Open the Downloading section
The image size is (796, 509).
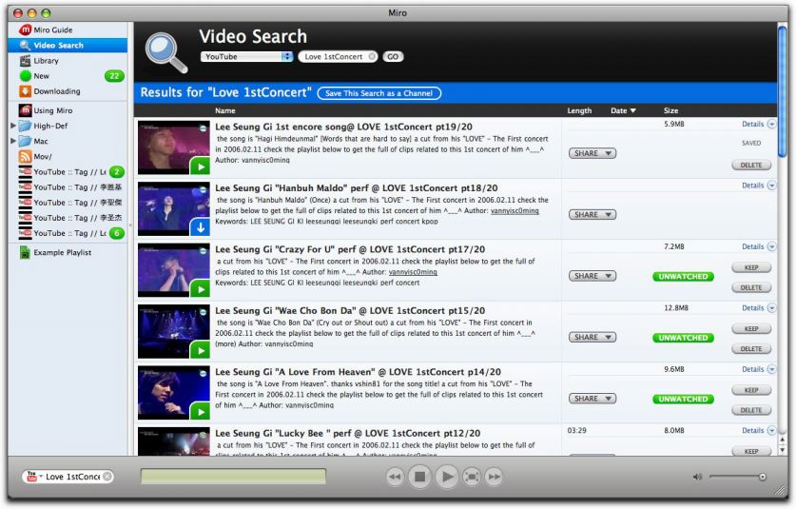tap(57, 91)
